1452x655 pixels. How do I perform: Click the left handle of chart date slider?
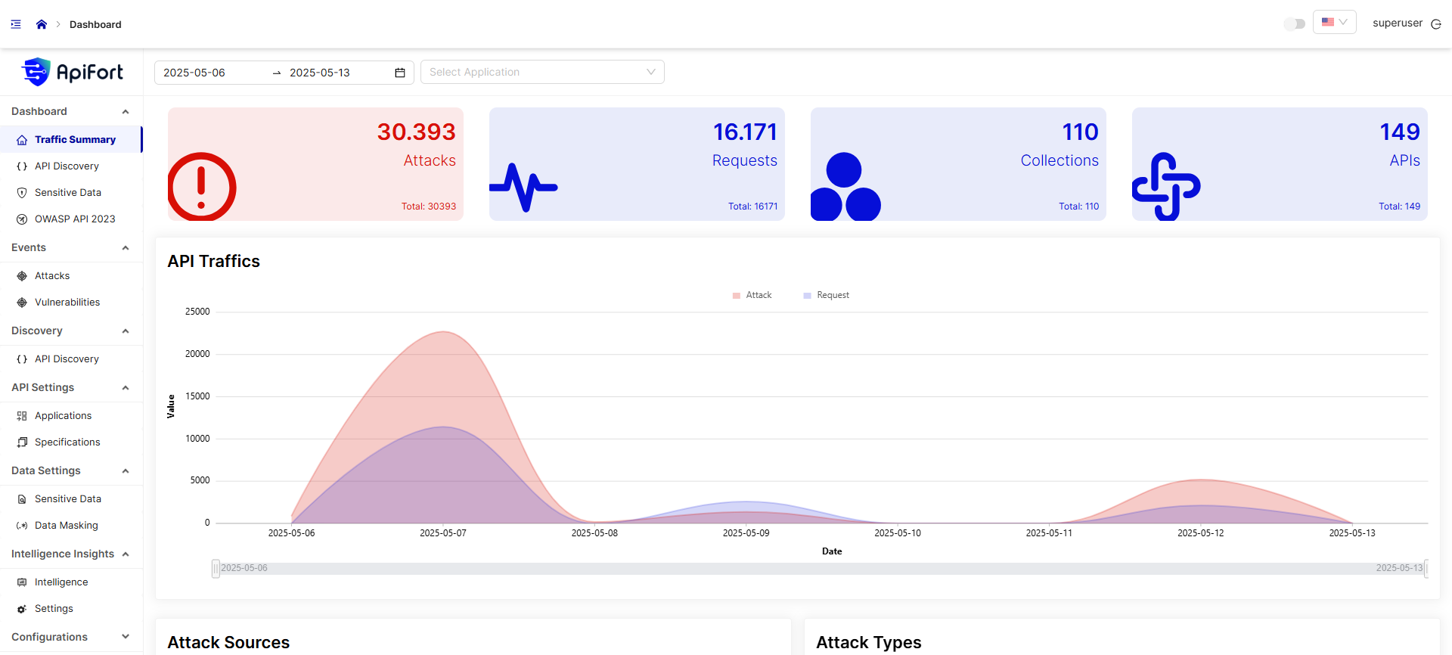pyautogui.click(x=216, y=569)
